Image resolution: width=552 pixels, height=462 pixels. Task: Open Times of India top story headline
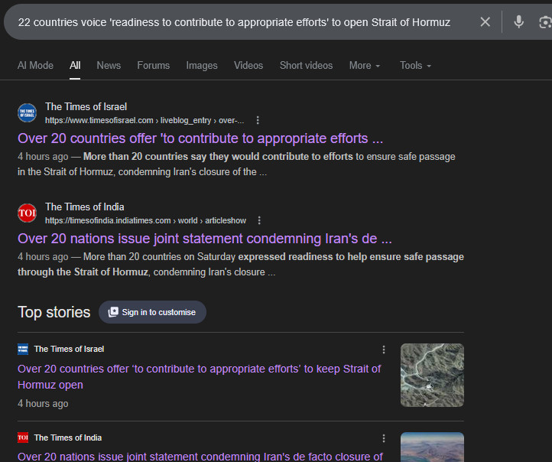pyautogui.click(x=200, y=457)
